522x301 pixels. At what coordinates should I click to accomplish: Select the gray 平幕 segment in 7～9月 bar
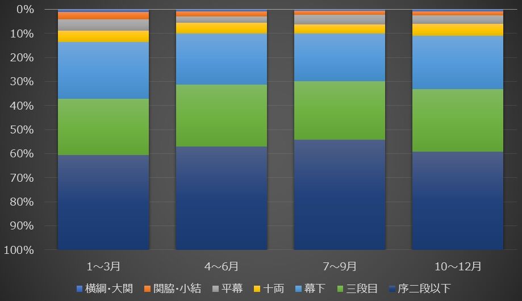pos(340,20)
